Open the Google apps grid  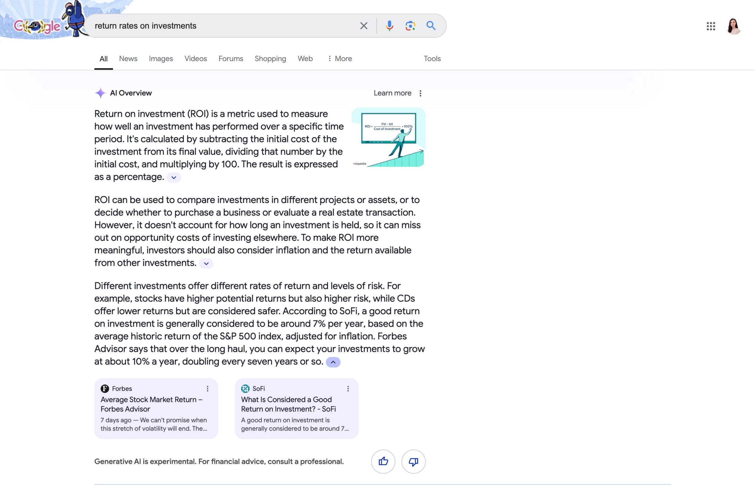coord(710,26)
